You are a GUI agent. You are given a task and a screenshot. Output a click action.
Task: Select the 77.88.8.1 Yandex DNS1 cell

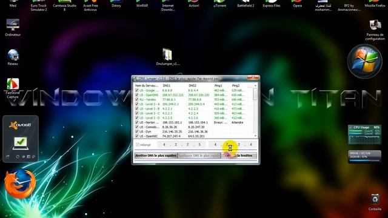point(169,99)
